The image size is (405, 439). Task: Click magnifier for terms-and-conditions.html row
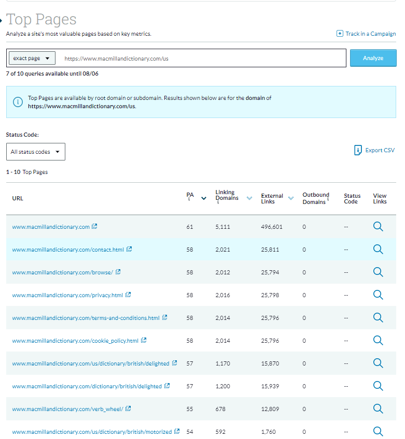coord(378,318)
